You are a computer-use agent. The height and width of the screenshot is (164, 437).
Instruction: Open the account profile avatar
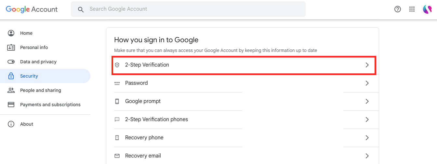tap(427, 9)
